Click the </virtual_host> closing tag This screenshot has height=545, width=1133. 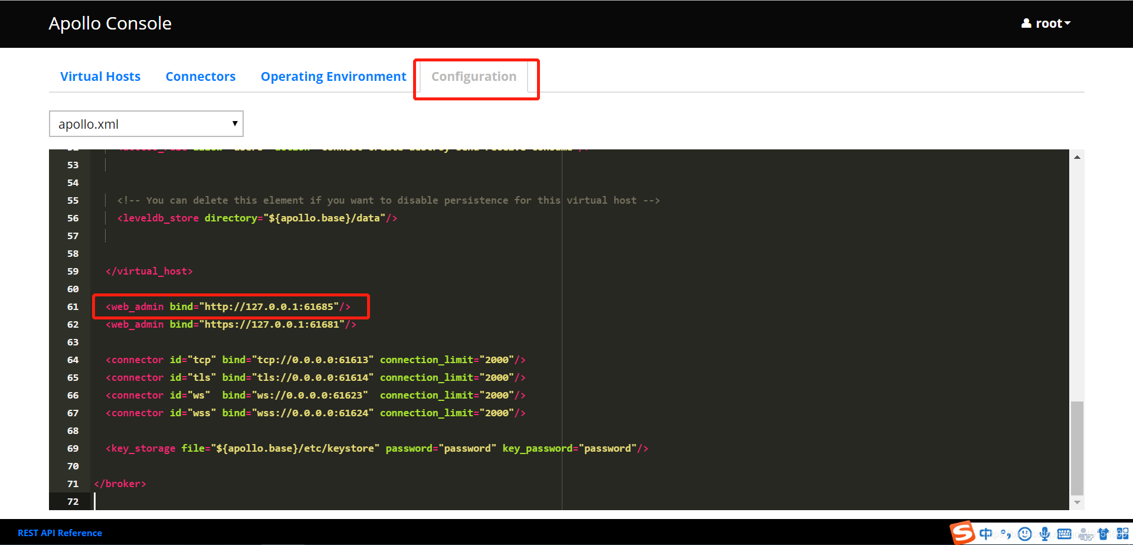pyautogui.click(x=149, y=271)
